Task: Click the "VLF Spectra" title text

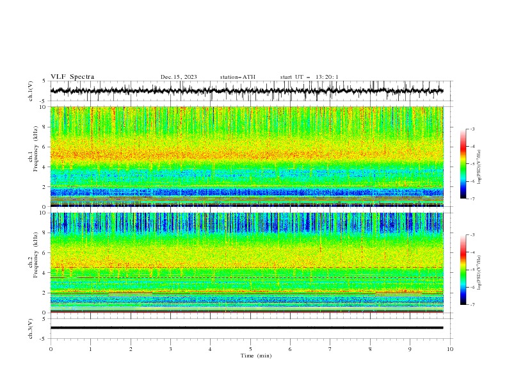Action: tap(72, 77)
